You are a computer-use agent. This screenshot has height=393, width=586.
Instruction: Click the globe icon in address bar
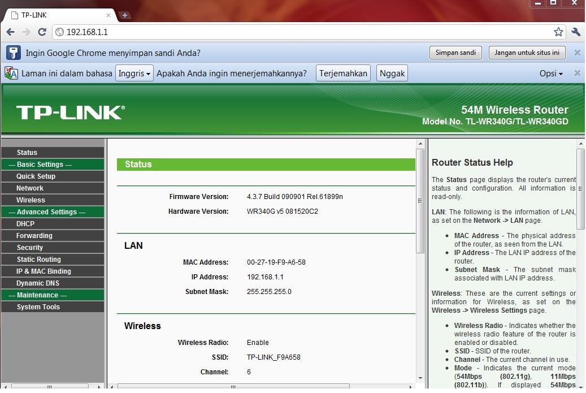click(x=60, y=32)
